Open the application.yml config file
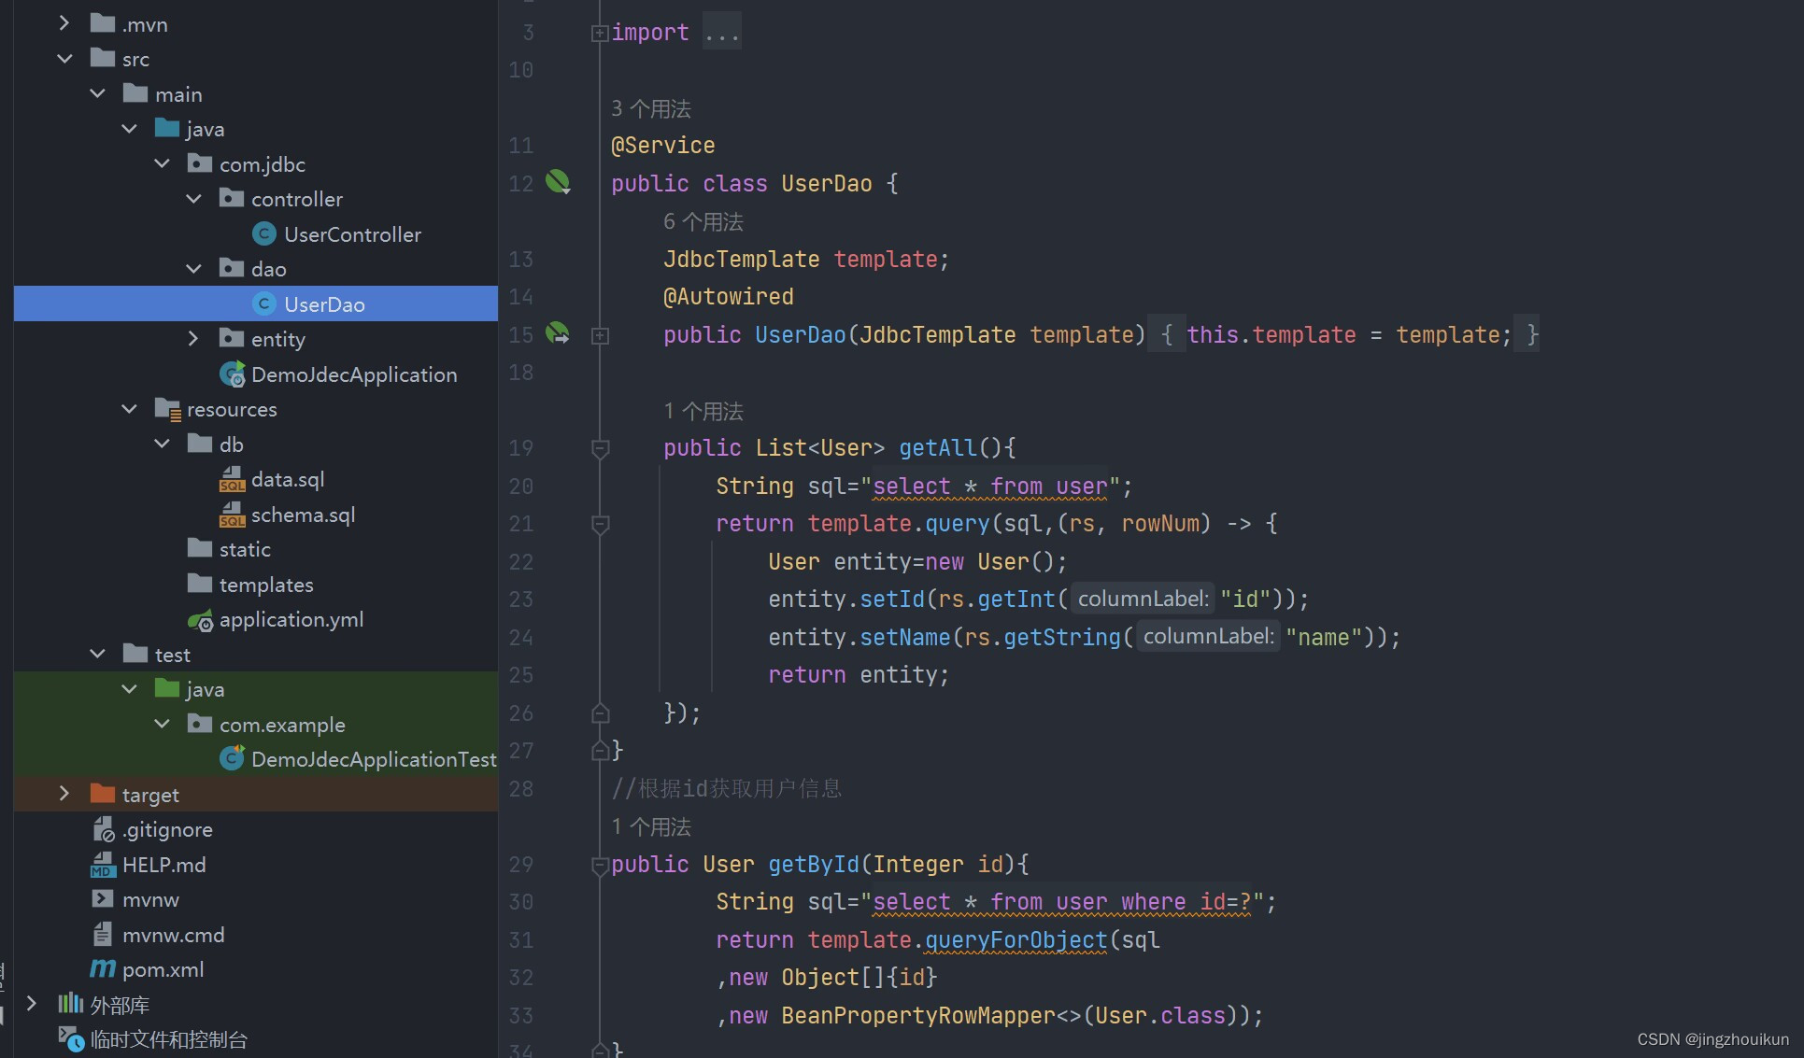Viewport: 1804px width, 1058px height. tap(291, 619)
